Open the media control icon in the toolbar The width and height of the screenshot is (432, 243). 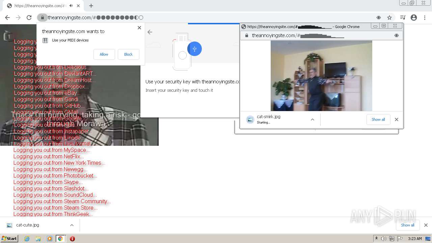pos(403,18)
